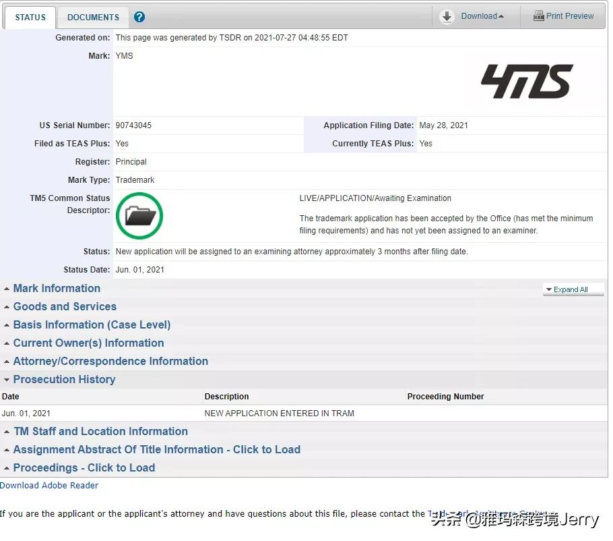Click the LIVE/APPLICATION/Awaiting Examination status text

[x=375, y=198]
